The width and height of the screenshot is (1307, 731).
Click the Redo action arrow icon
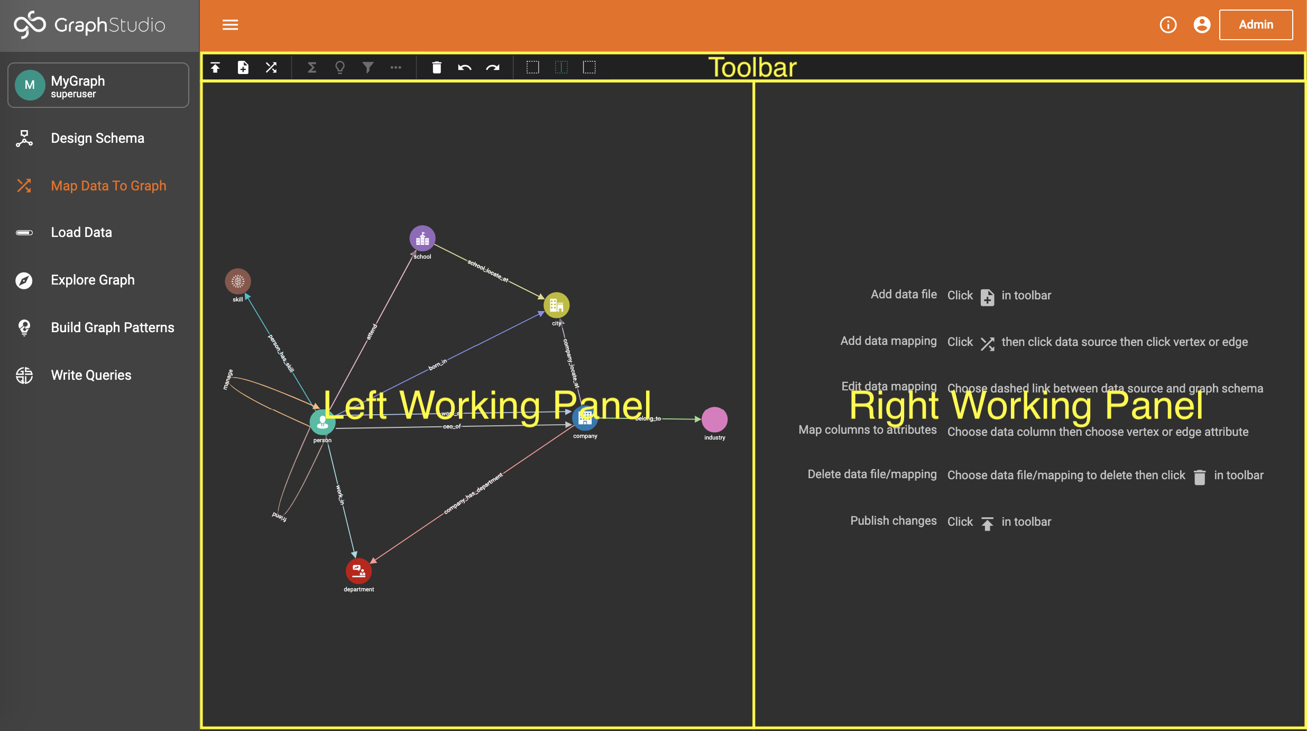pyautogui.click(x=492, y=67)
